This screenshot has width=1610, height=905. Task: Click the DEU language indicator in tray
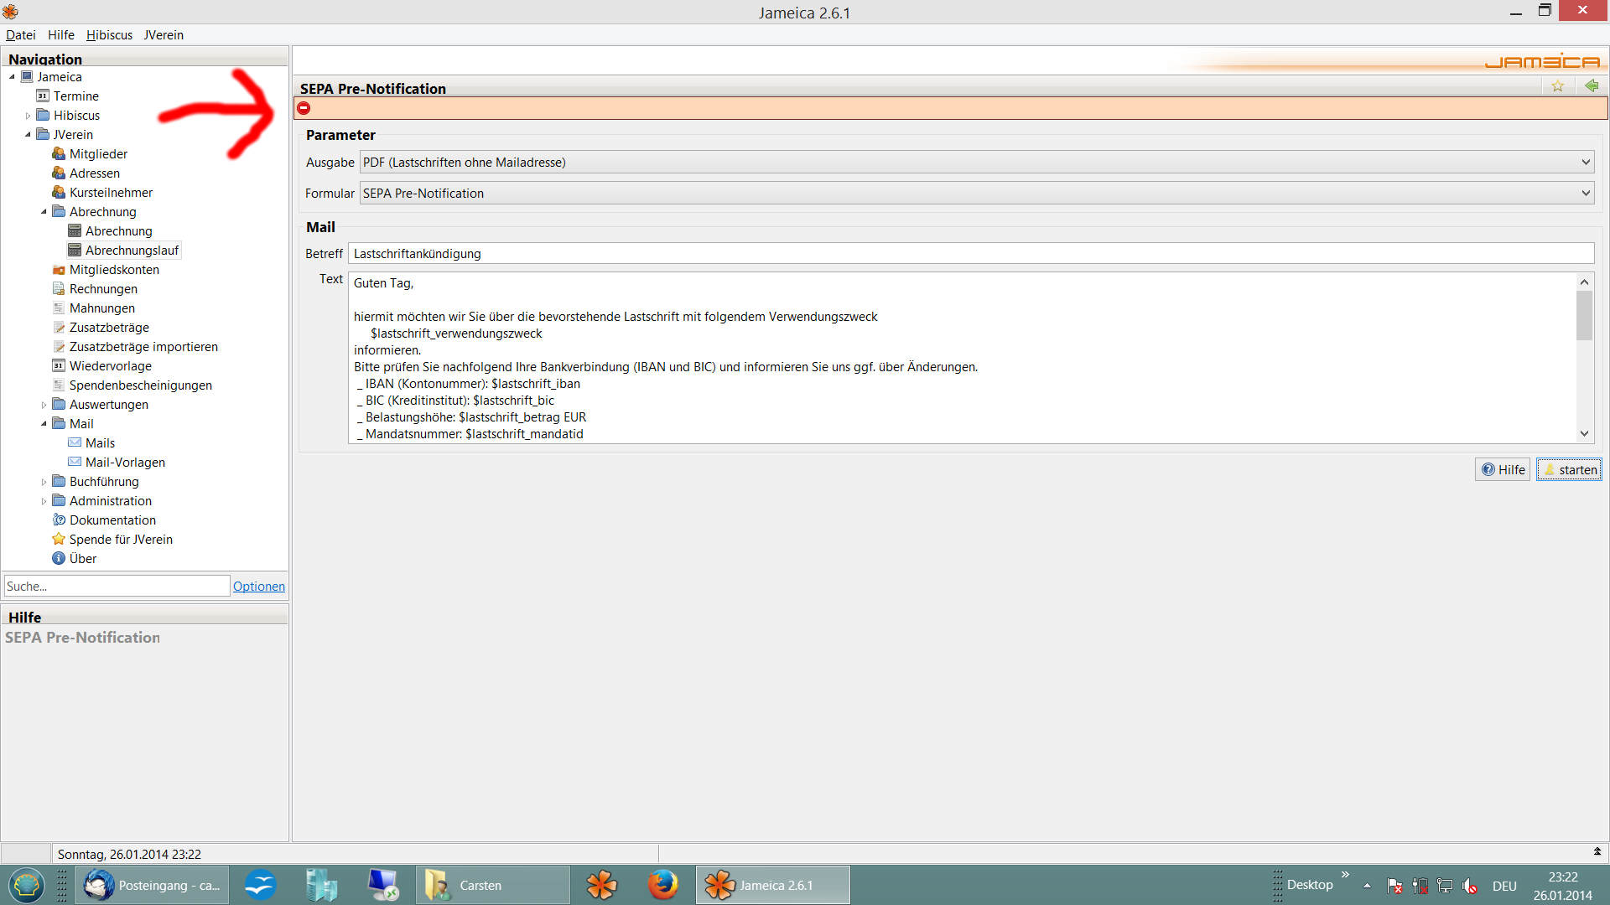click(x=1504, y=886)
